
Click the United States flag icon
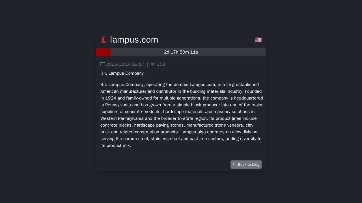258,40
